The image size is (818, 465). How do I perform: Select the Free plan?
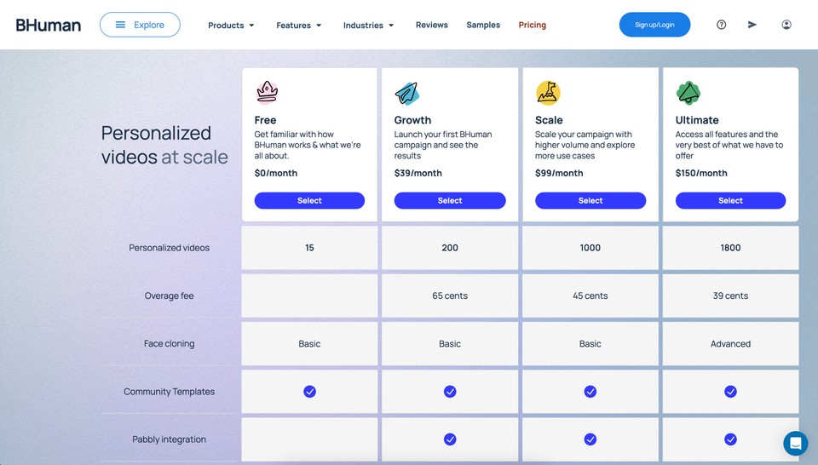(309, 201)
